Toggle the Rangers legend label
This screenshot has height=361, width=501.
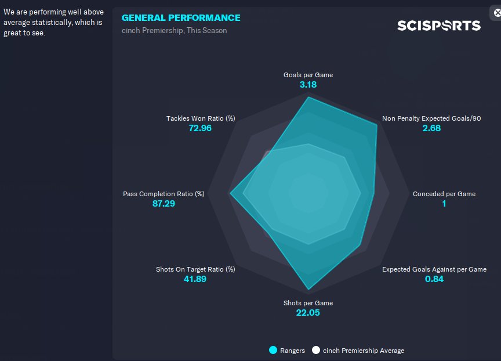click(x=292, y=351)
